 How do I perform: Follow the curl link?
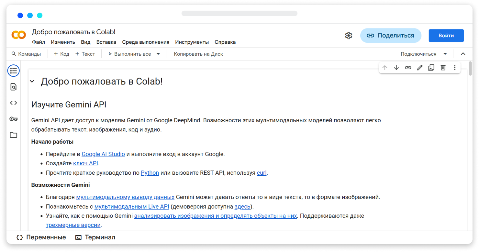click(x=262, y=173)
